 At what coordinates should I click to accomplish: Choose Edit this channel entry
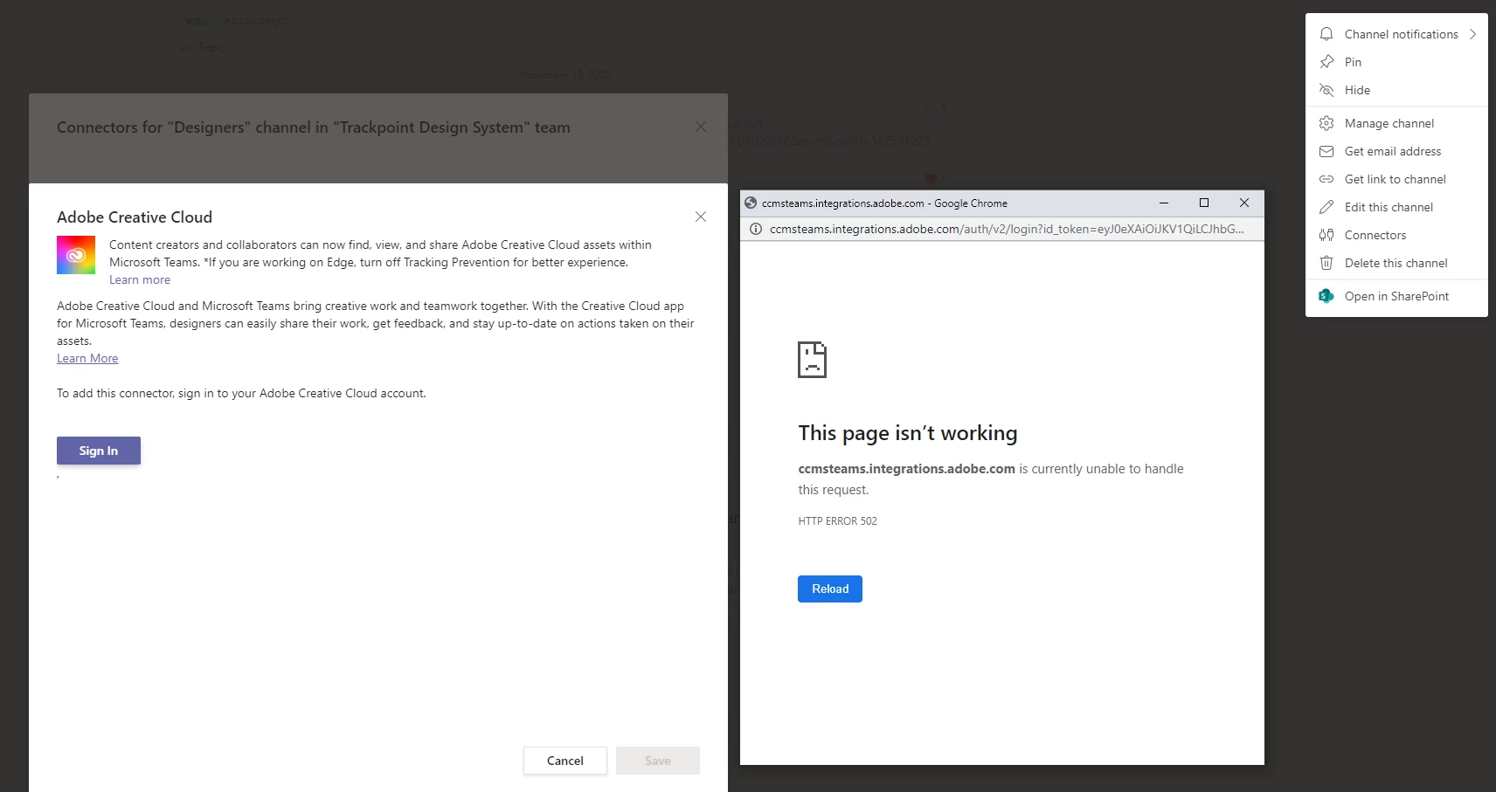(1396, 207)
